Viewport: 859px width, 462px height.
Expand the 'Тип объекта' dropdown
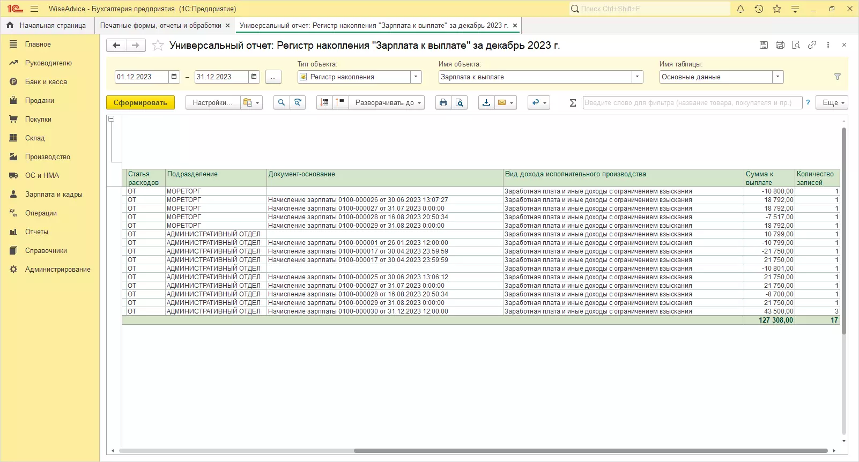pos(416,77)
